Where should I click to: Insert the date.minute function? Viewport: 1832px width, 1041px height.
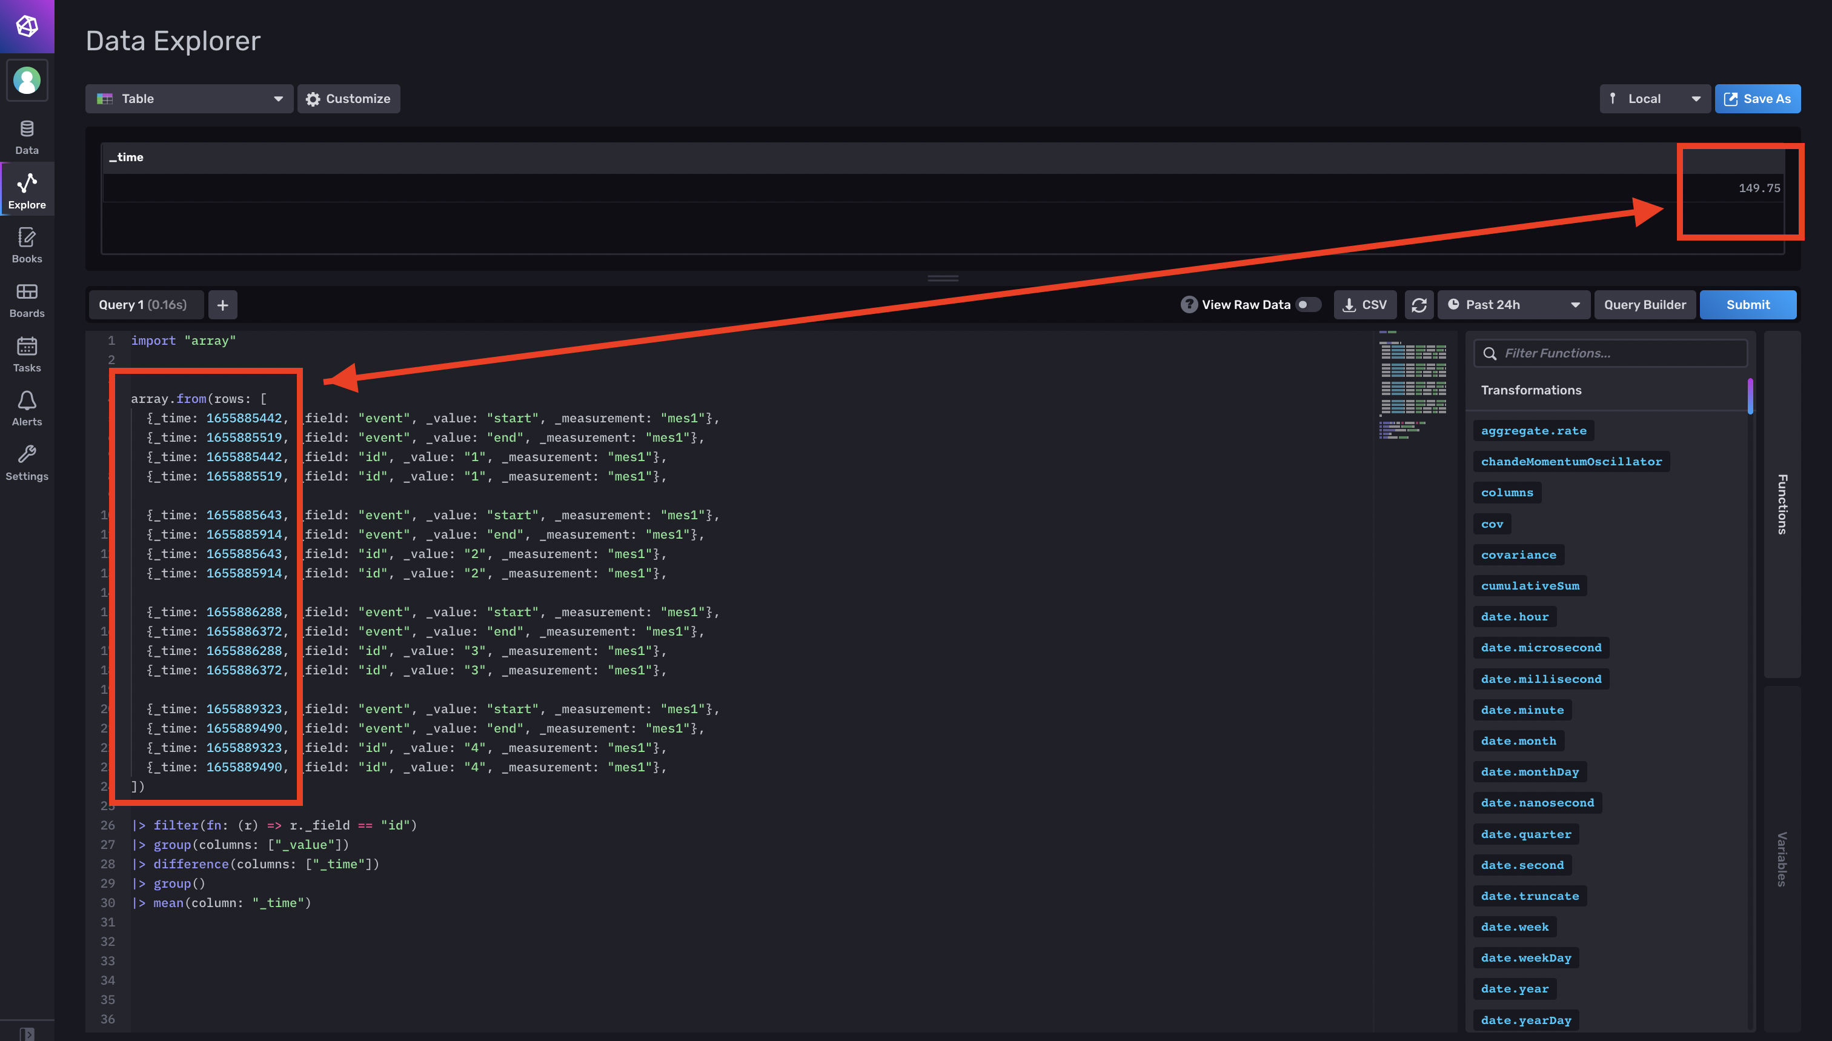pos(1522,710)
